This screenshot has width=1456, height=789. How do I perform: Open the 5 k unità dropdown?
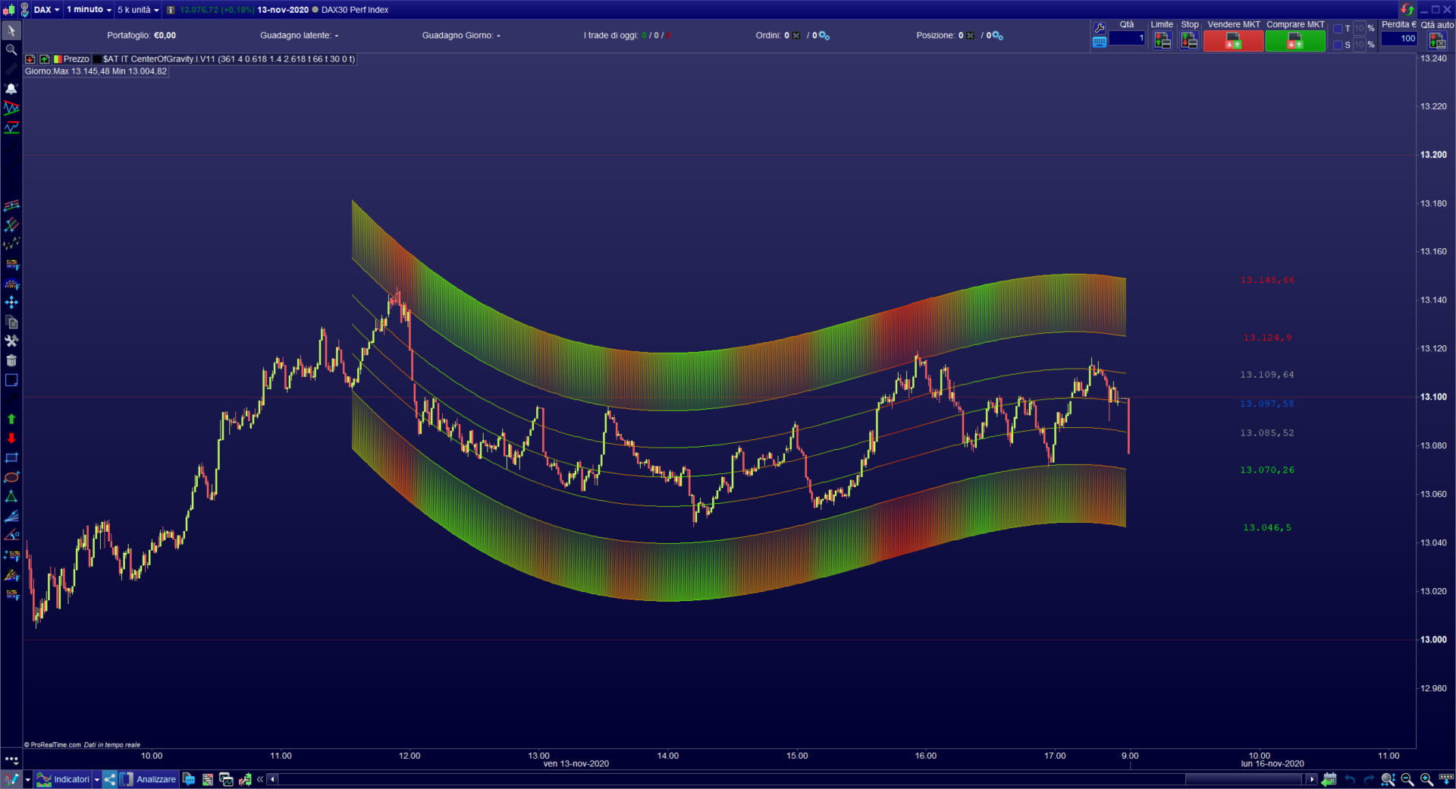(x=138, y=10)
